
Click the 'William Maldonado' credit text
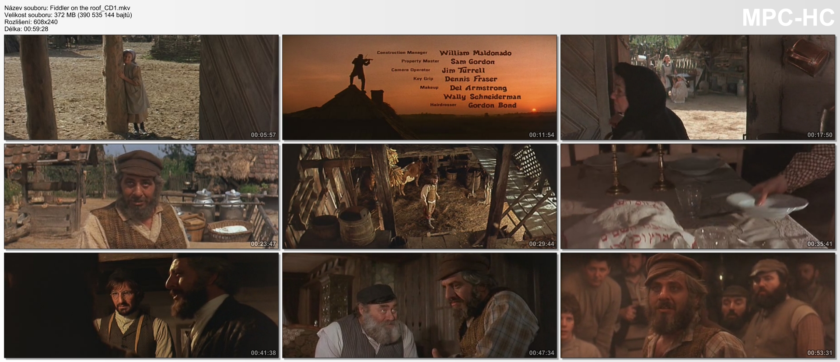tap(475, 53)
